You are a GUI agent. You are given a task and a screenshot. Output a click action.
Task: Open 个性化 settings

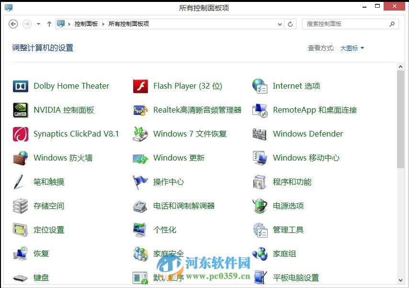[165, 230]
